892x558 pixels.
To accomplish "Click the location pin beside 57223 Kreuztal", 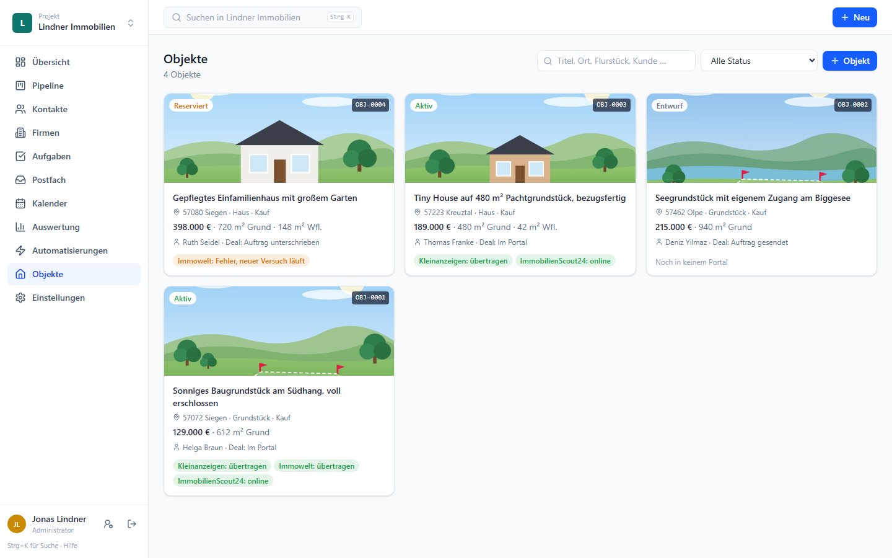I will point(418,212).
